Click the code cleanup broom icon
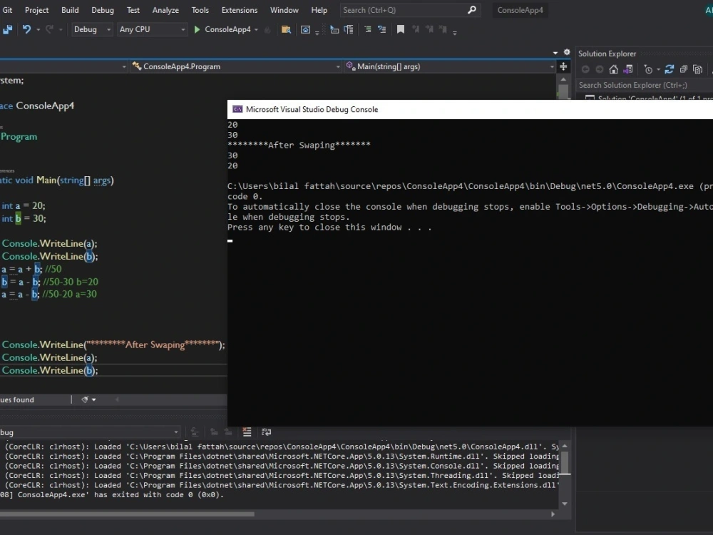The width and height of the screenshot is (713, 535). [x=85, y=399]
